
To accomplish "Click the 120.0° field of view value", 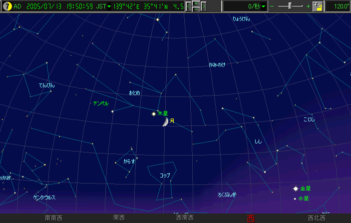I will [339, 6].
